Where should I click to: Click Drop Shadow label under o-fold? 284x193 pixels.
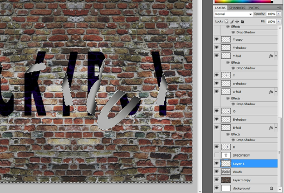(x=246, y=104)
